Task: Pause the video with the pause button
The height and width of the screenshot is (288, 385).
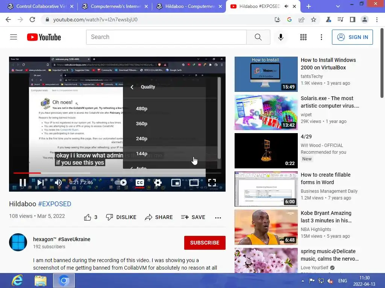Action: pos(23,183)
